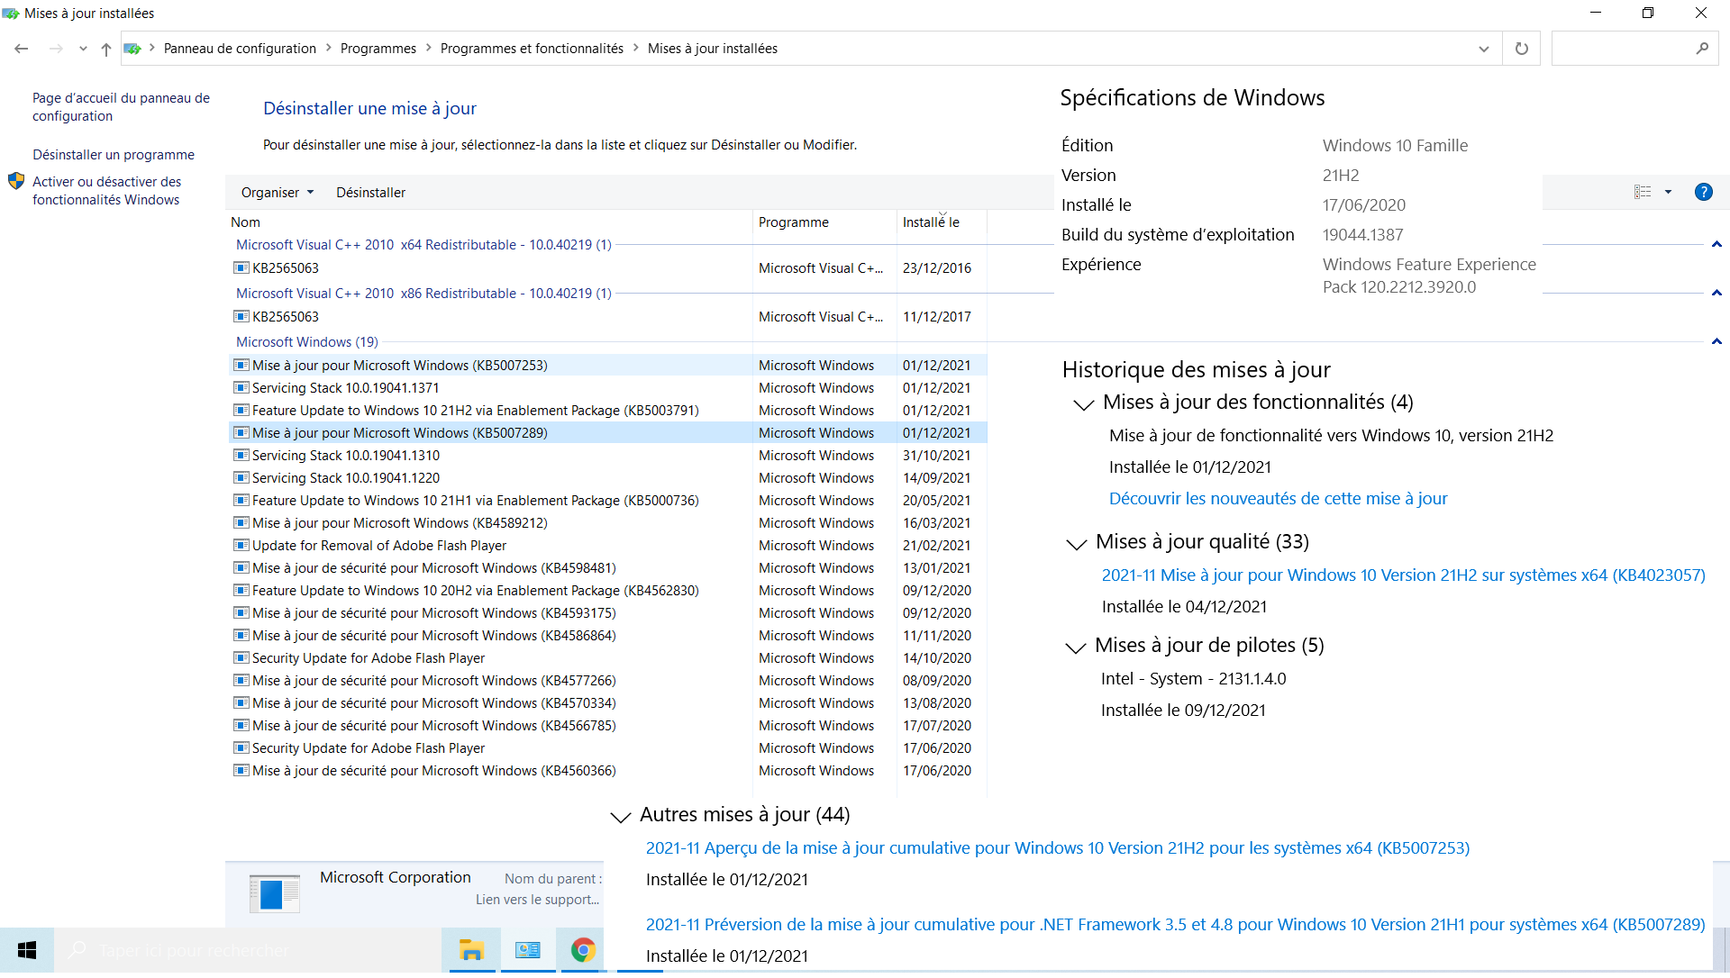Viewport: 1730px width, 978px height.
Task: Click the Control Panel icon in address bar
Action: click(x=132, y=49)
